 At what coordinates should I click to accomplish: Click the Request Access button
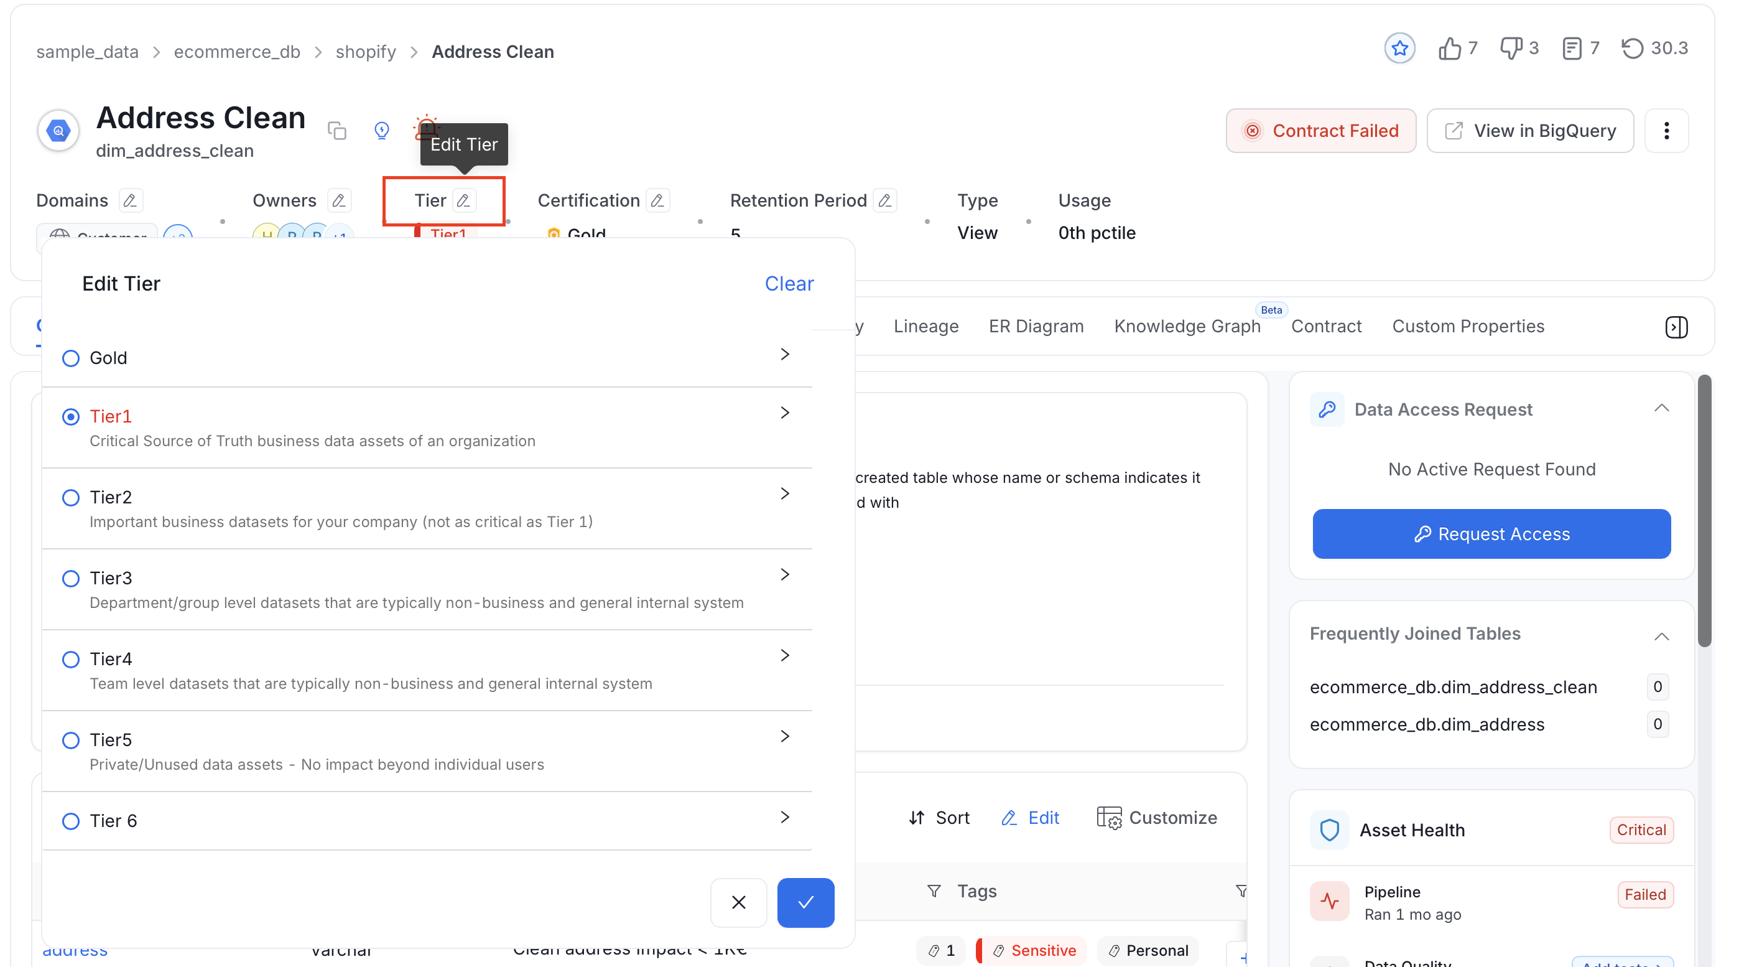point(1491,535)
